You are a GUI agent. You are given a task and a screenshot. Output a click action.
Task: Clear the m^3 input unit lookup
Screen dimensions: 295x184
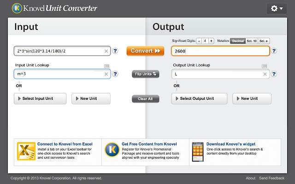coord(106,74)
